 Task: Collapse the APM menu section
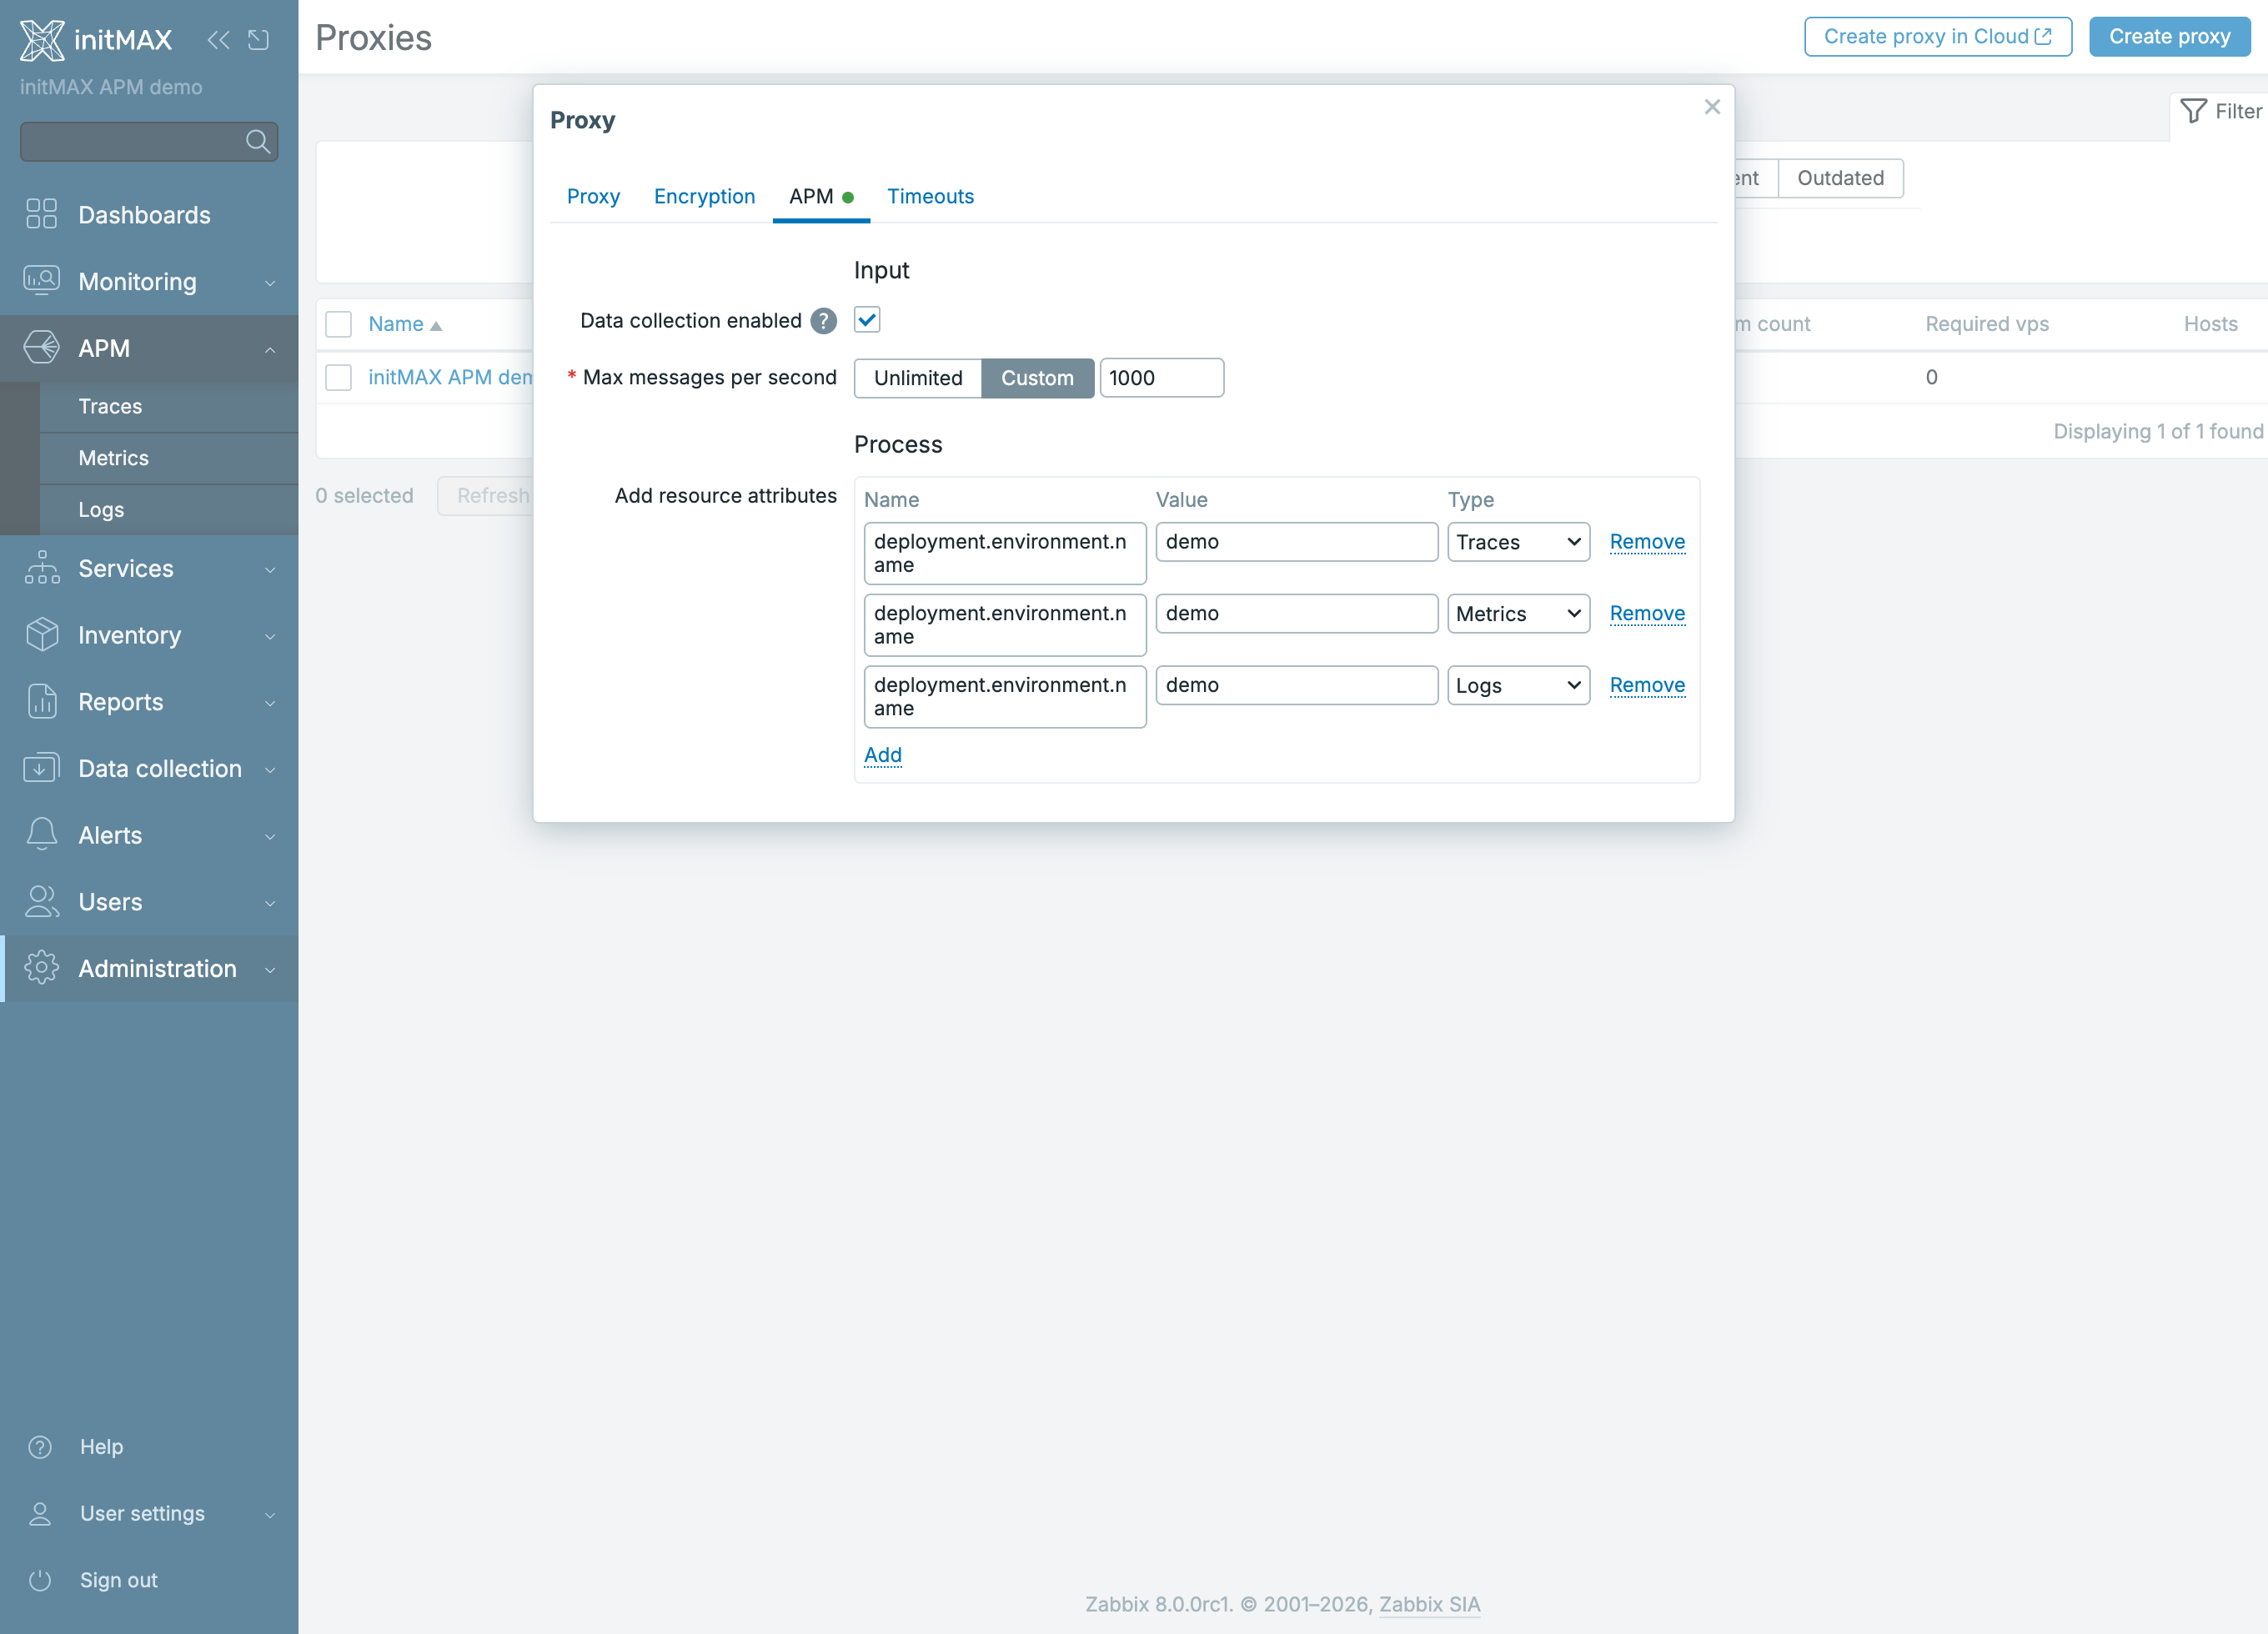click(x=149, y=348)
